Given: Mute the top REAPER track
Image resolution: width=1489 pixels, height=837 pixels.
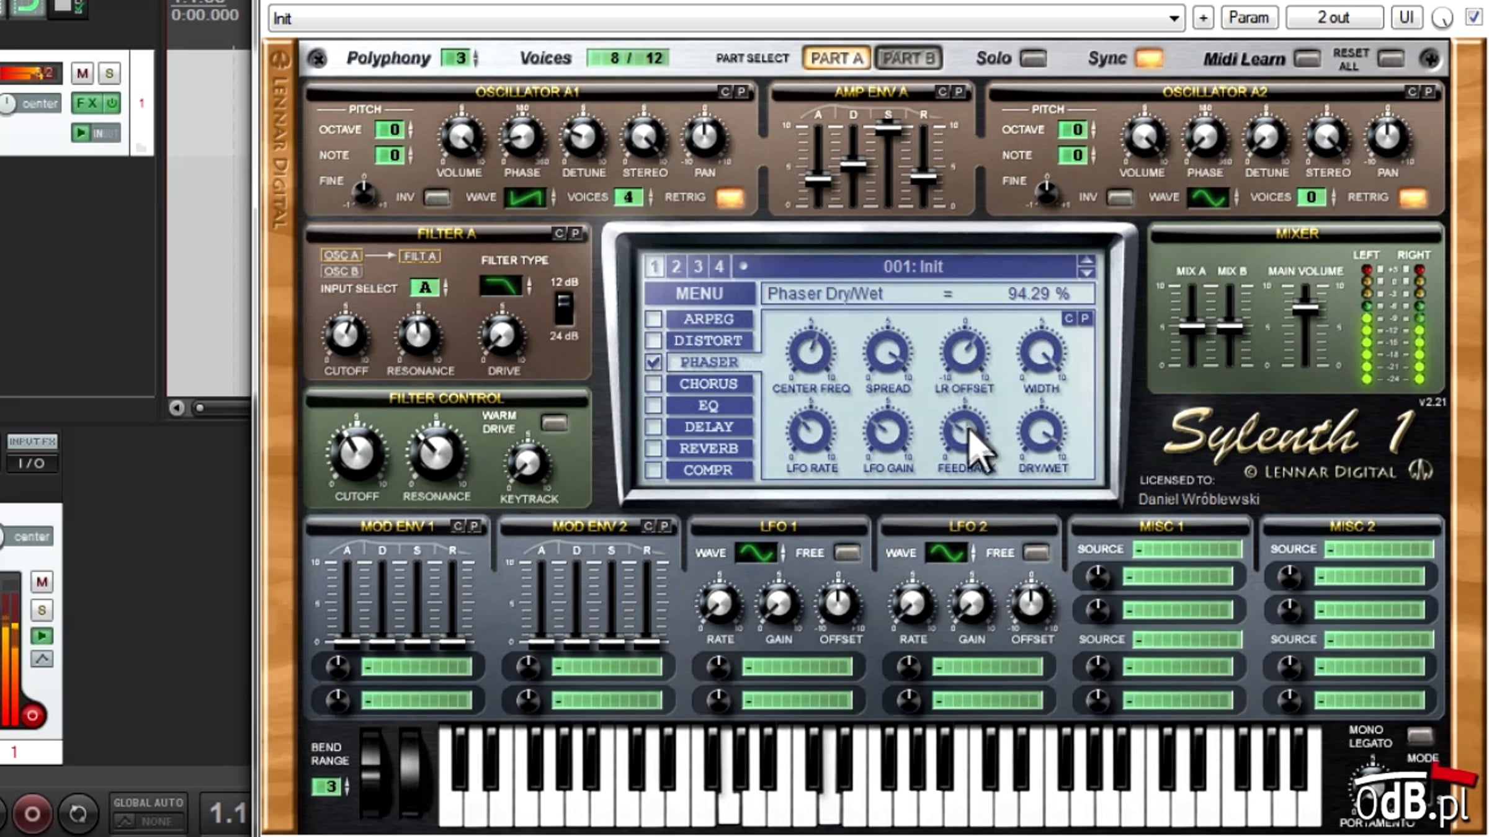Looking at the screenshot, I should point(82,73).
